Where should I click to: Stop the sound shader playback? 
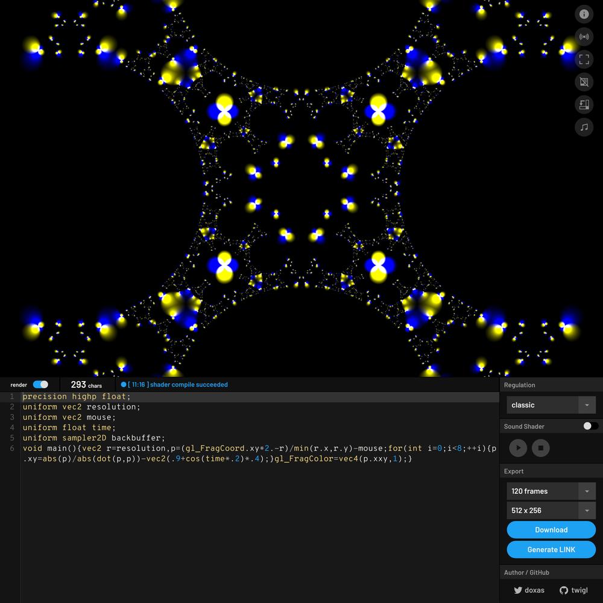[541, 448]
